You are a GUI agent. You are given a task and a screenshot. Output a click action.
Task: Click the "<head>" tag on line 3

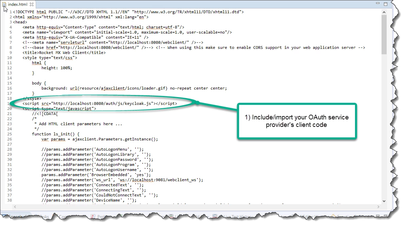point(20,22)
